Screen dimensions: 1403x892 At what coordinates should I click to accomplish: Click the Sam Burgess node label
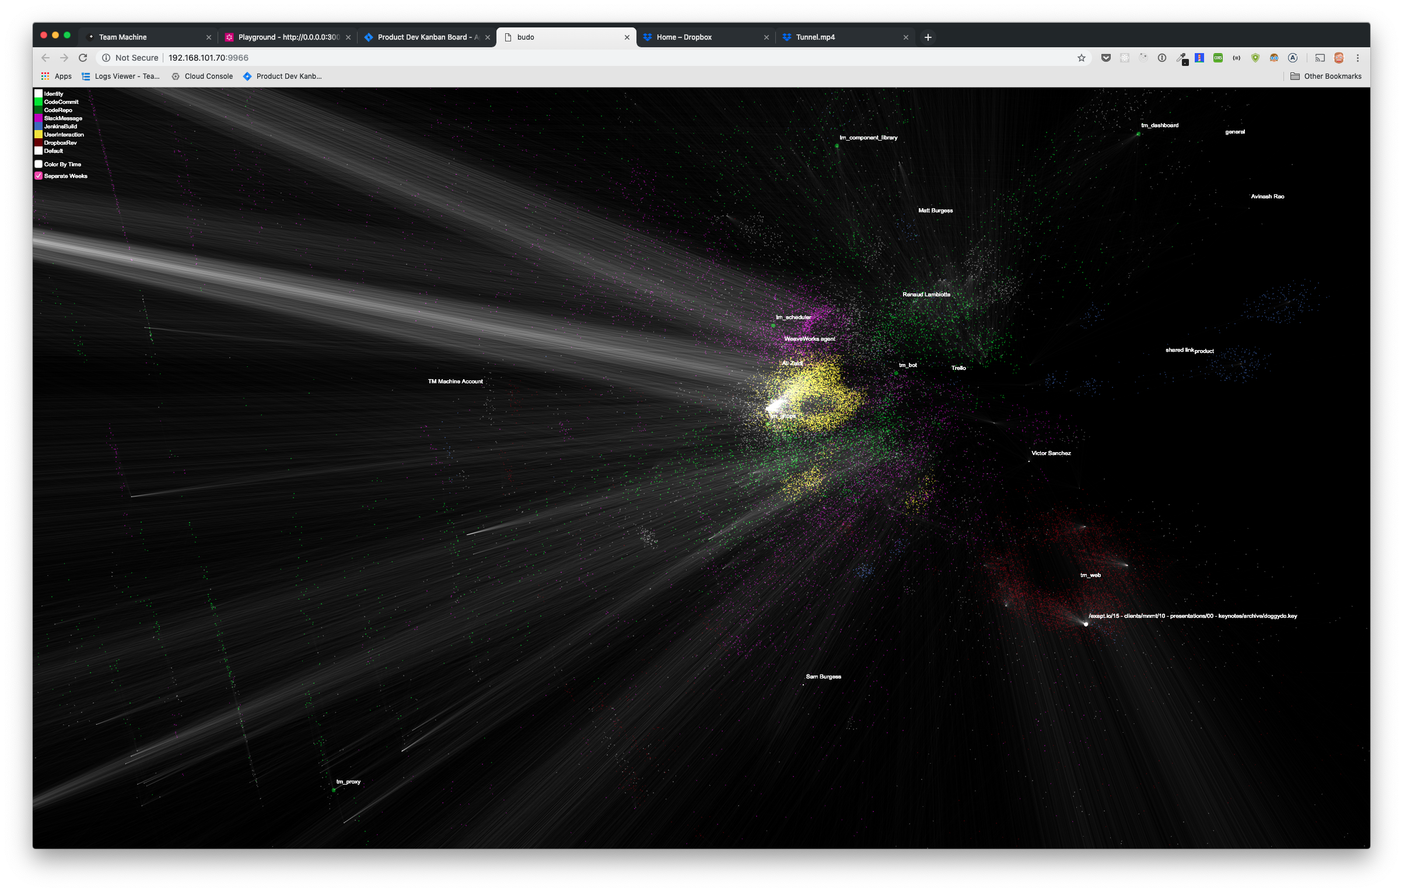click(x=824, y=677)
